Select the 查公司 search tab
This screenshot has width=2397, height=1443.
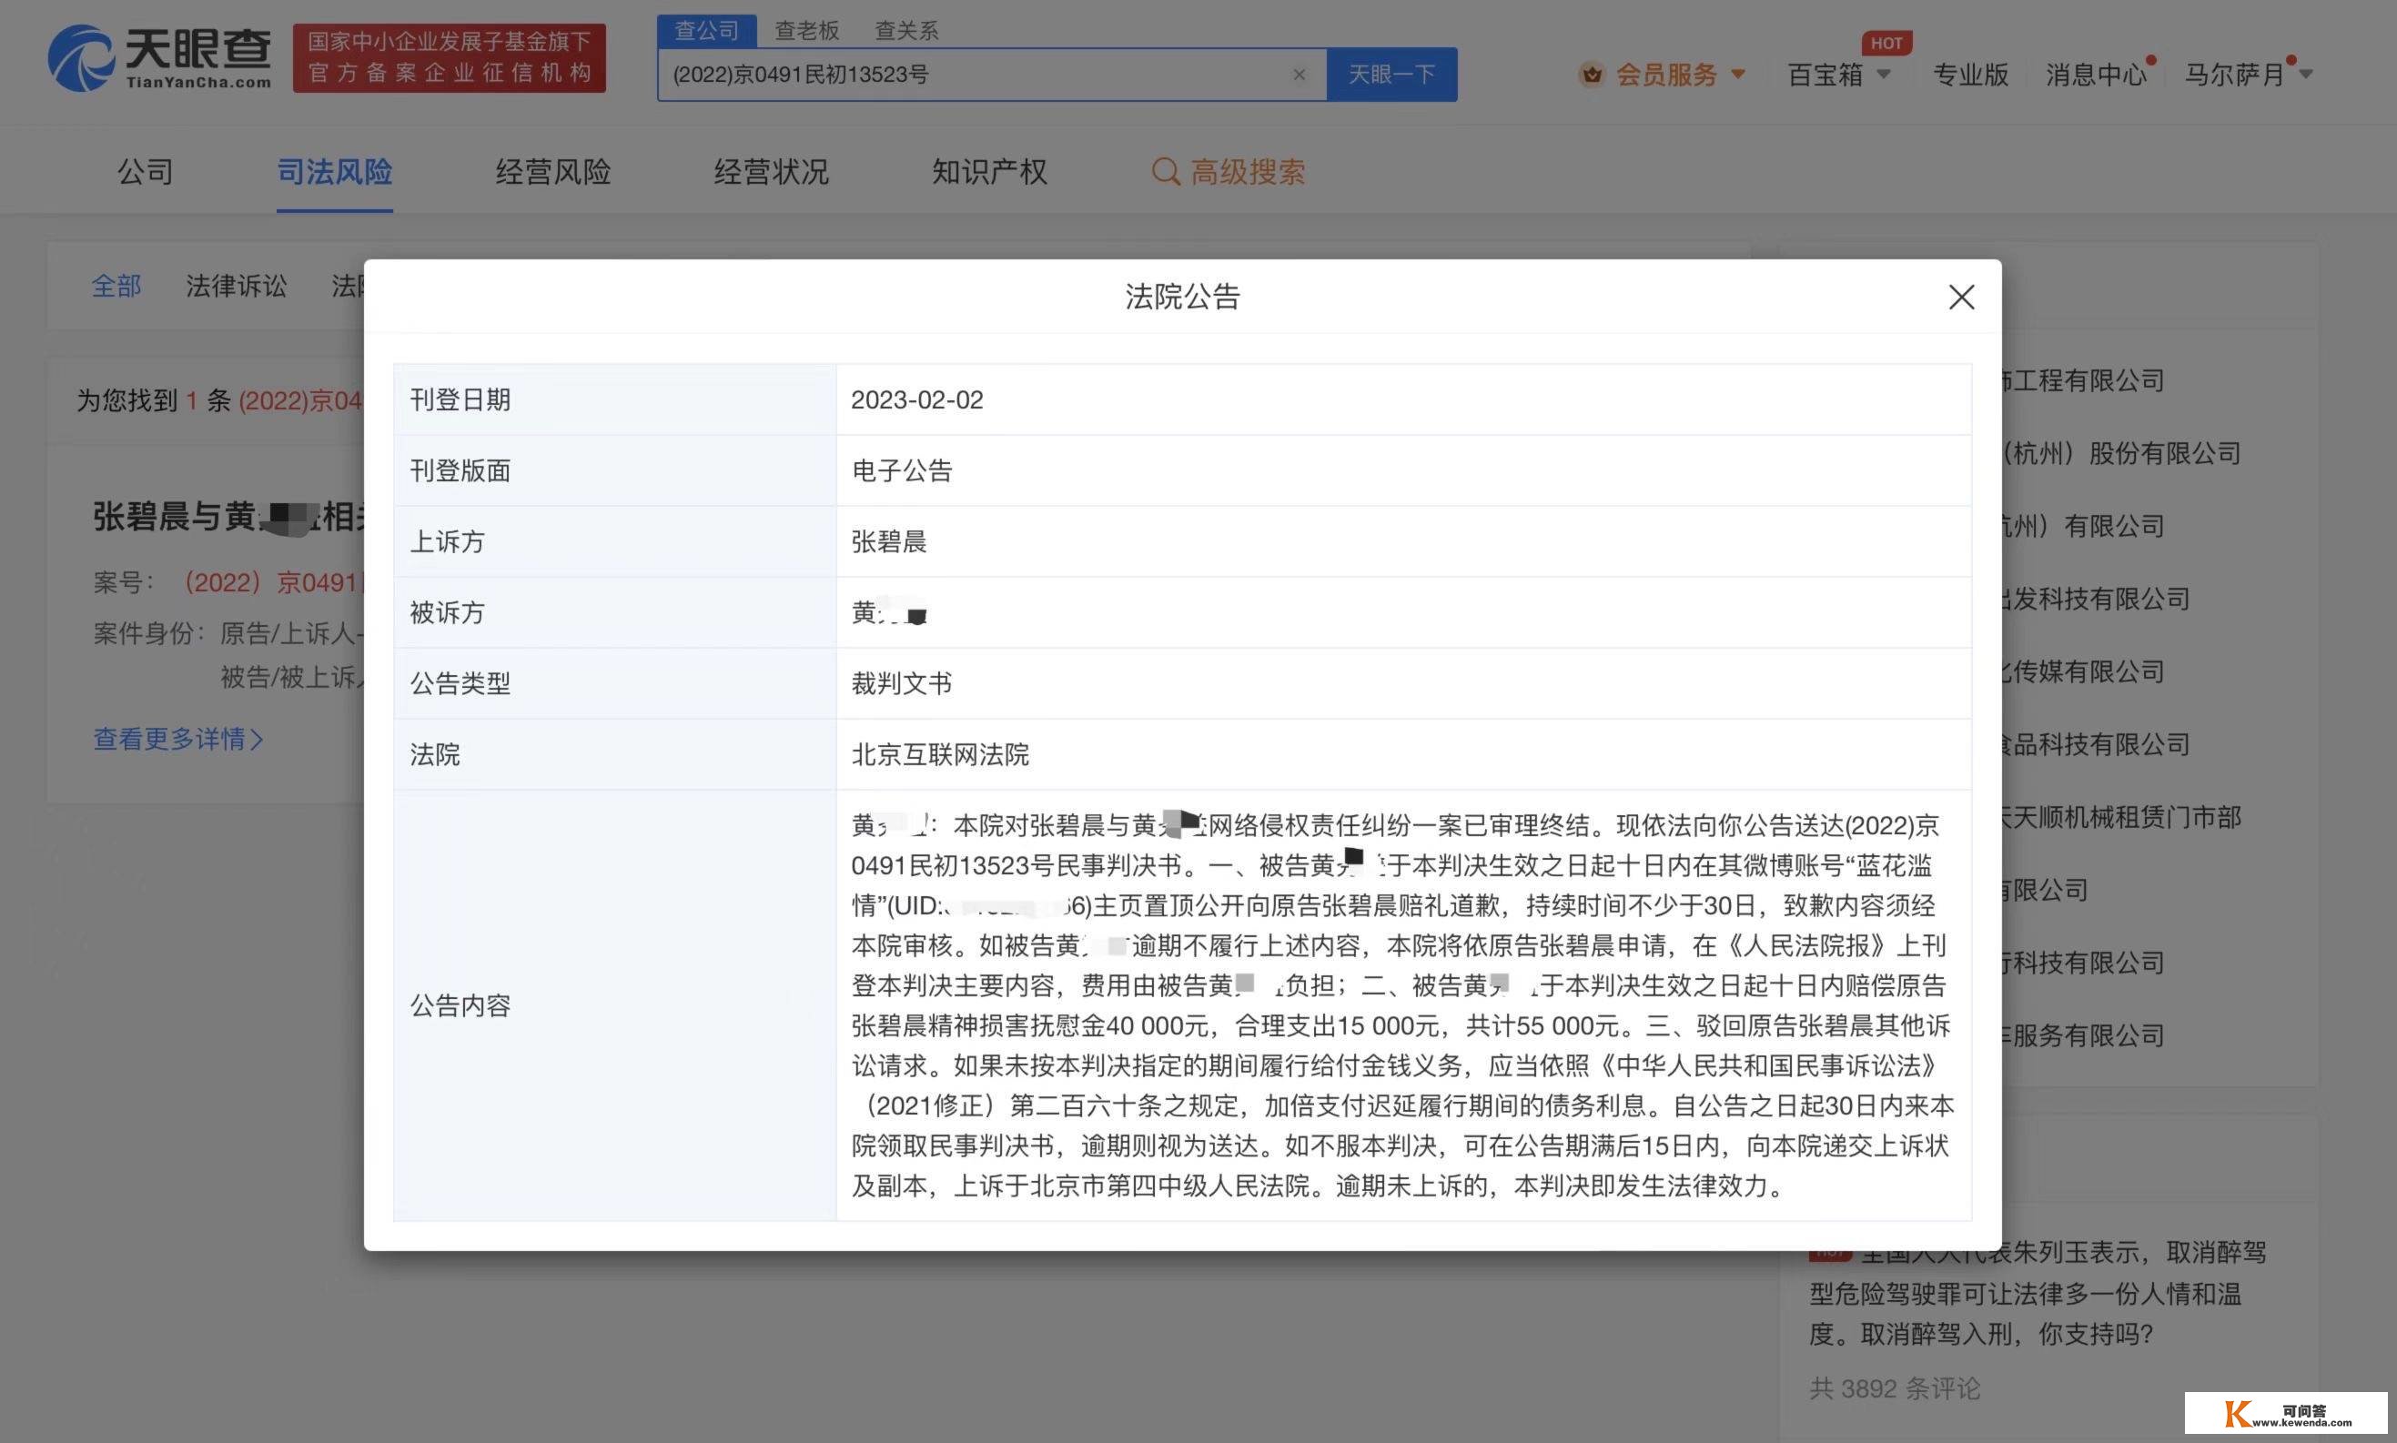[x=707, y=31]
